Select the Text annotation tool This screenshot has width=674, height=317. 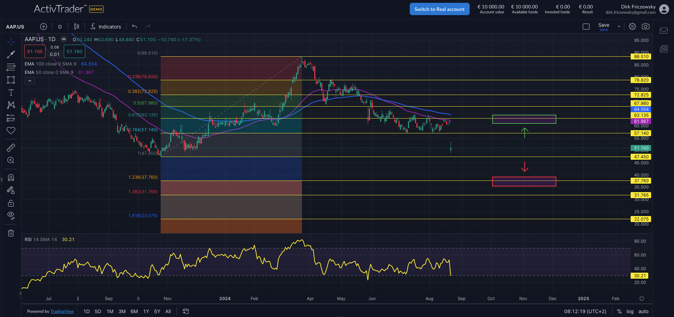pyautogui.click(x=11, y=93)
